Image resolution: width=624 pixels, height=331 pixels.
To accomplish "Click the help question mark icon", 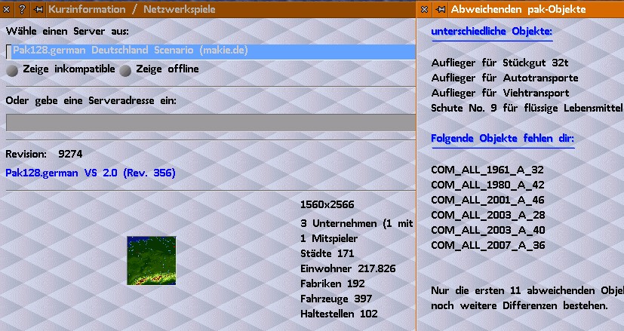I will point(22,10).
